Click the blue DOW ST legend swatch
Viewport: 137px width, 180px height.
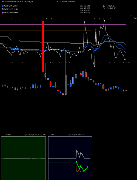[x=3, y=6]
